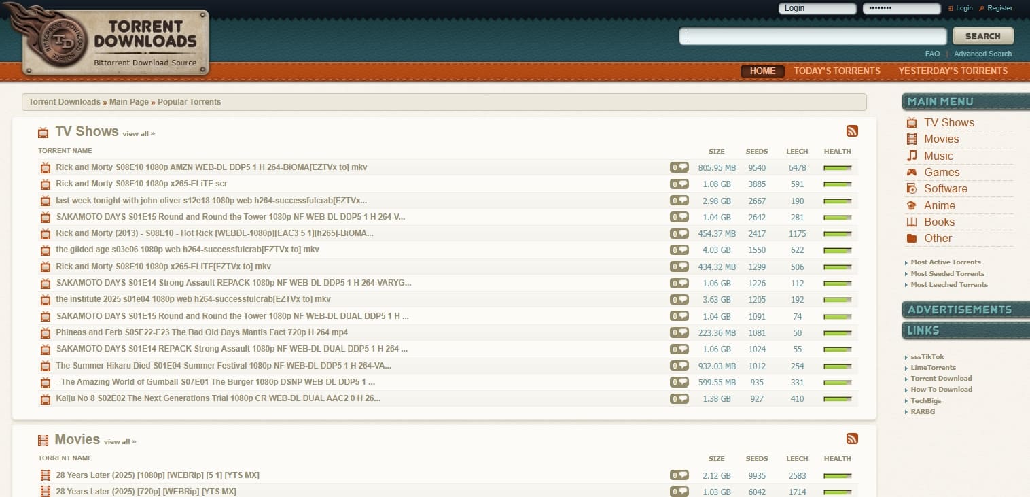1030x497 pixels.
Task: Click health bar of Rick and Morty AMZN row
Action: [838, 167]
